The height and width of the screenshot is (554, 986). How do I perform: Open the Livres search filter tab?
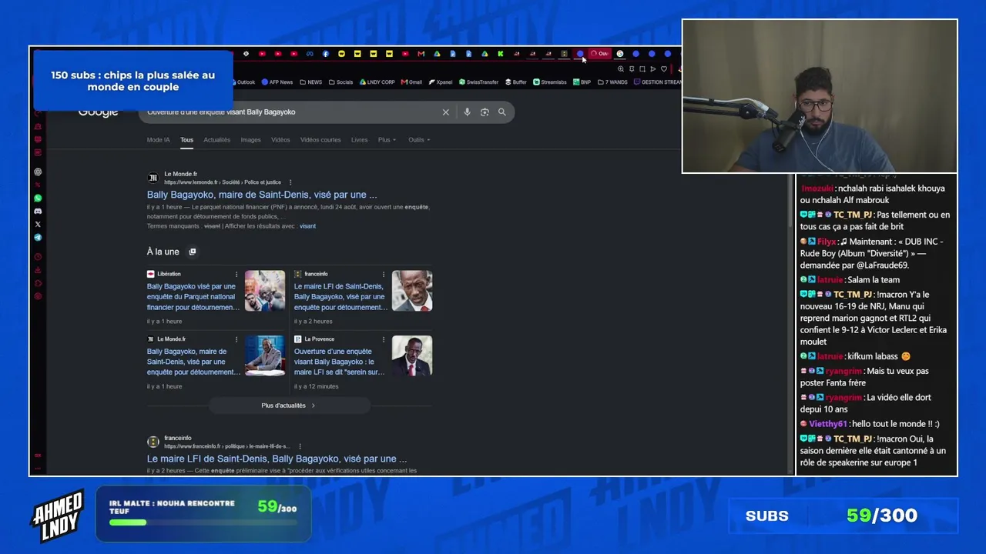tap(360, 140)
